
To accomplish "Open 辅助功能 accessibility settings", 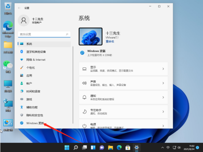I will (x=32, y=107).
